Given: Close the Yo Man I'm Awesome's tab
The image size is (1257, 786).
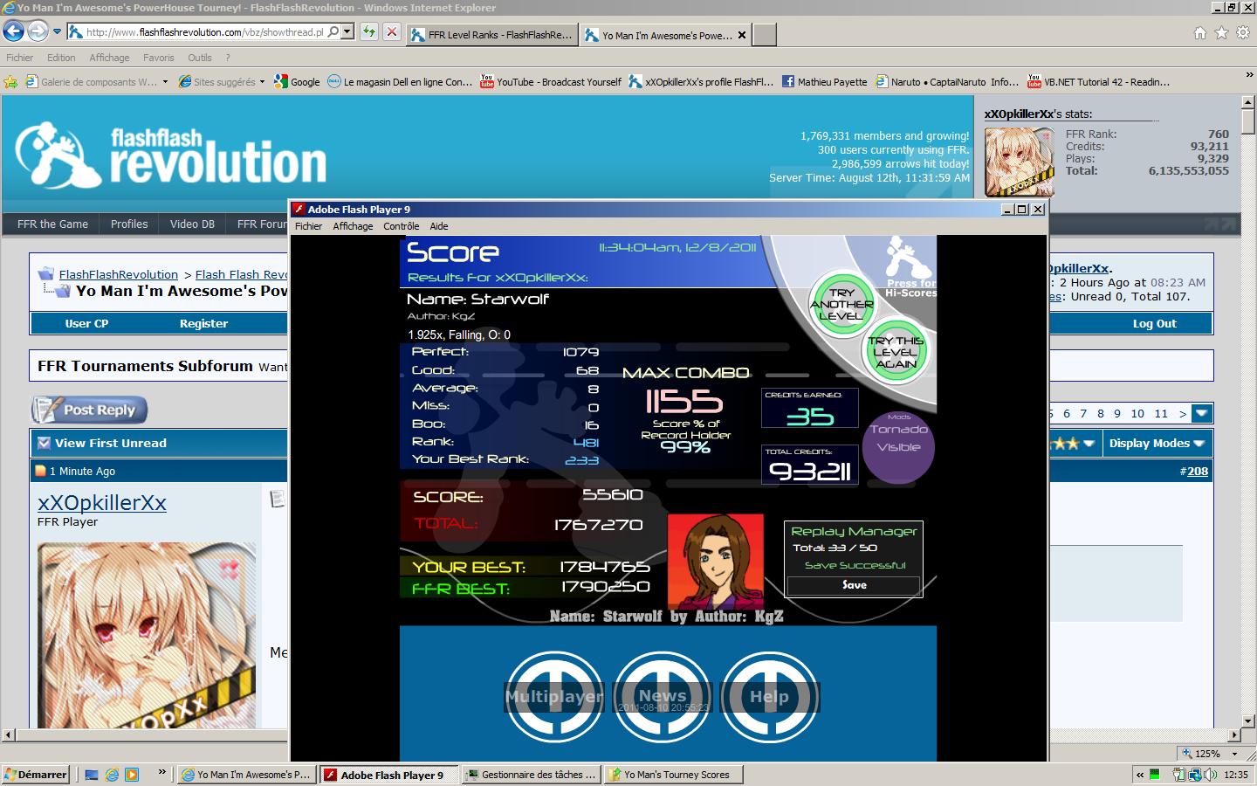Looking at the screenshot, I should pyautogui.click(x=742, y=35).
